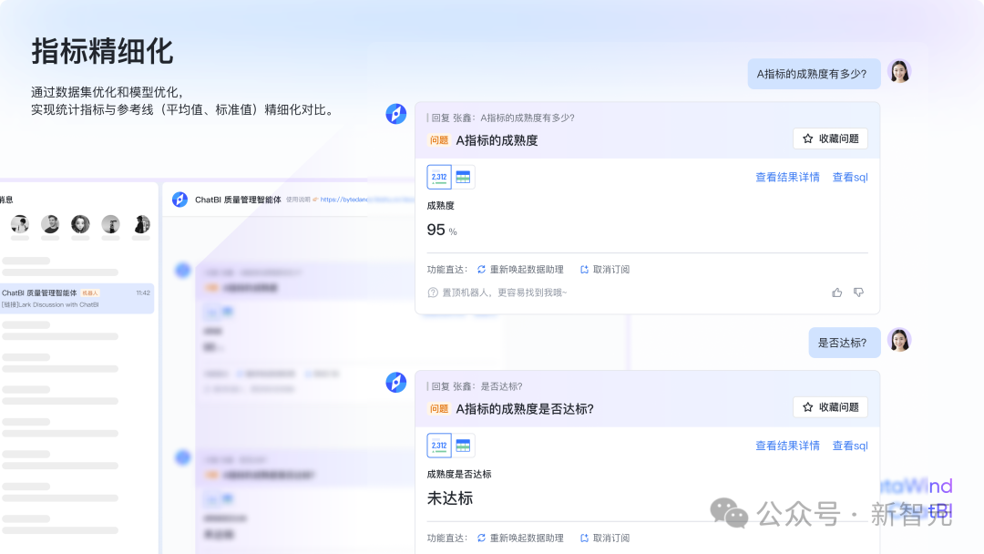Viewport: 984px width, 554px height.
Task: Click the help icon next to 置顶机器人
Action: pos(433,292)
